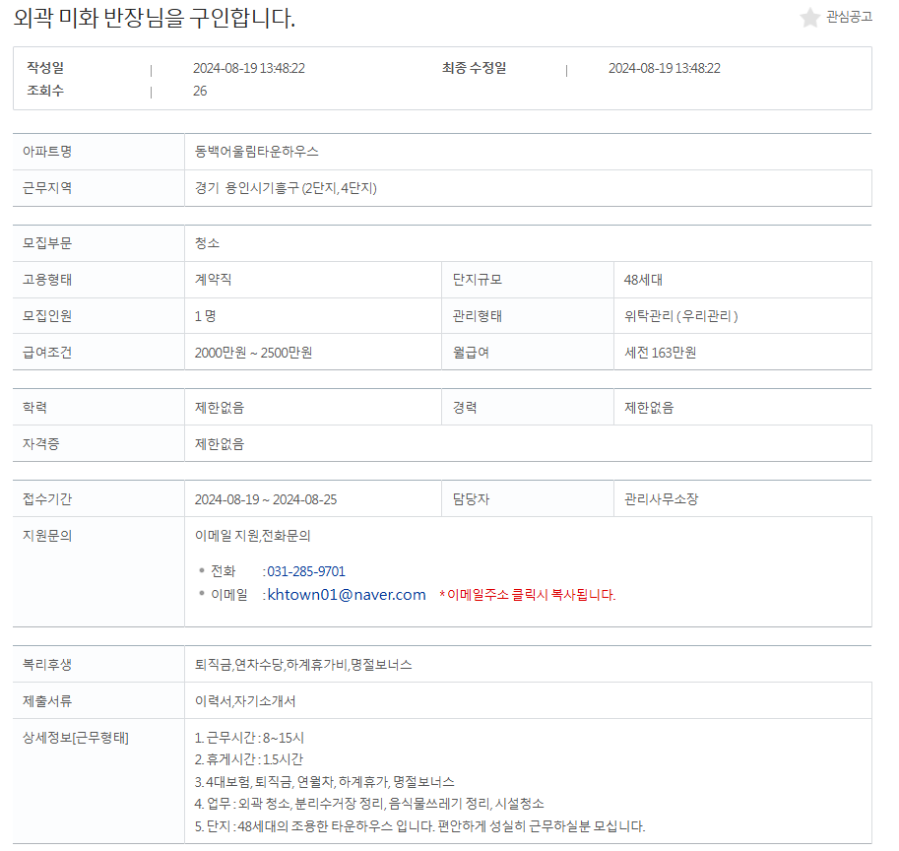This screenshot has width=899, height=851.
Task: Click the 관리형태 label
Action: pyautogui.click(x=477, y=316)
